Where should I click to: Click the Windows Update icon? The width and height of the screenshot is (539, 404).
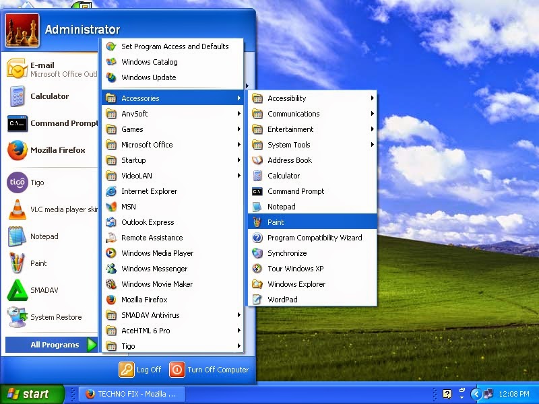click(111, 77)
